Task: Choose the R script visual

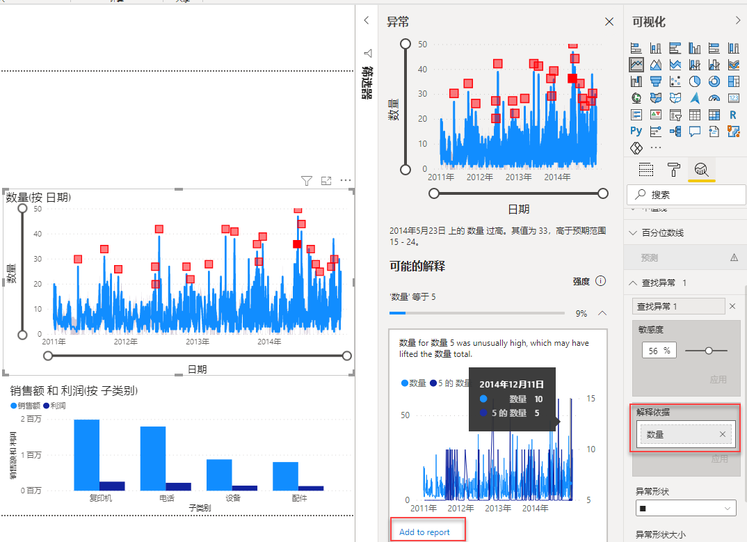Action: click(734, 114)
